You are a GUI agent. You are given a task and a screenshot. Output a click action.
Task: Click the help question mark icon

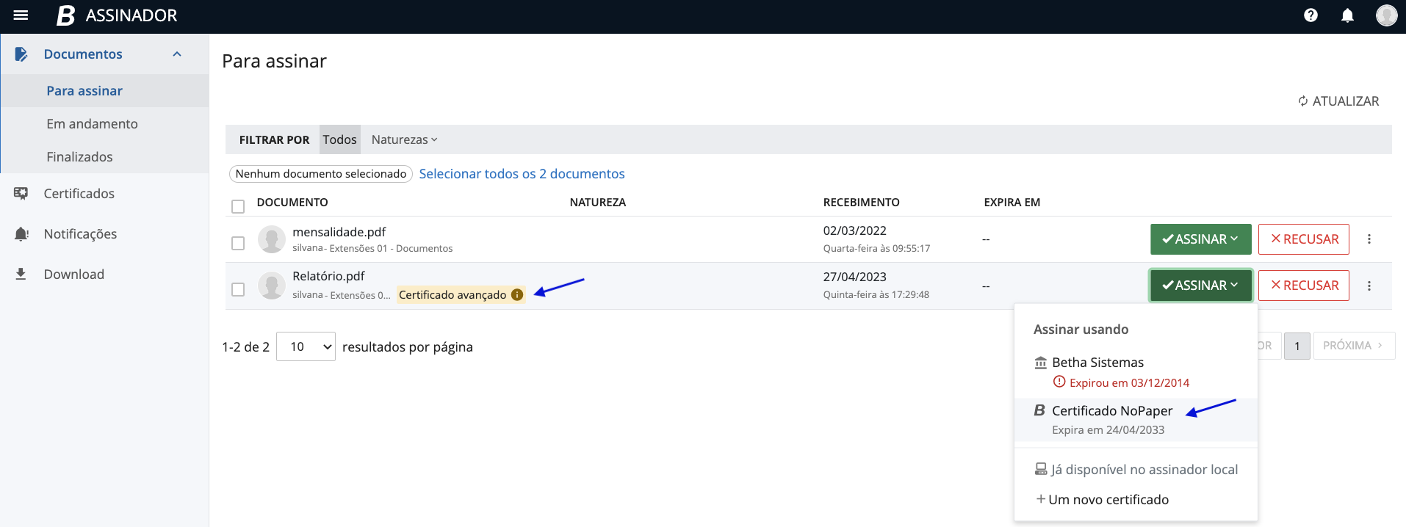(x=1311, y=15)
